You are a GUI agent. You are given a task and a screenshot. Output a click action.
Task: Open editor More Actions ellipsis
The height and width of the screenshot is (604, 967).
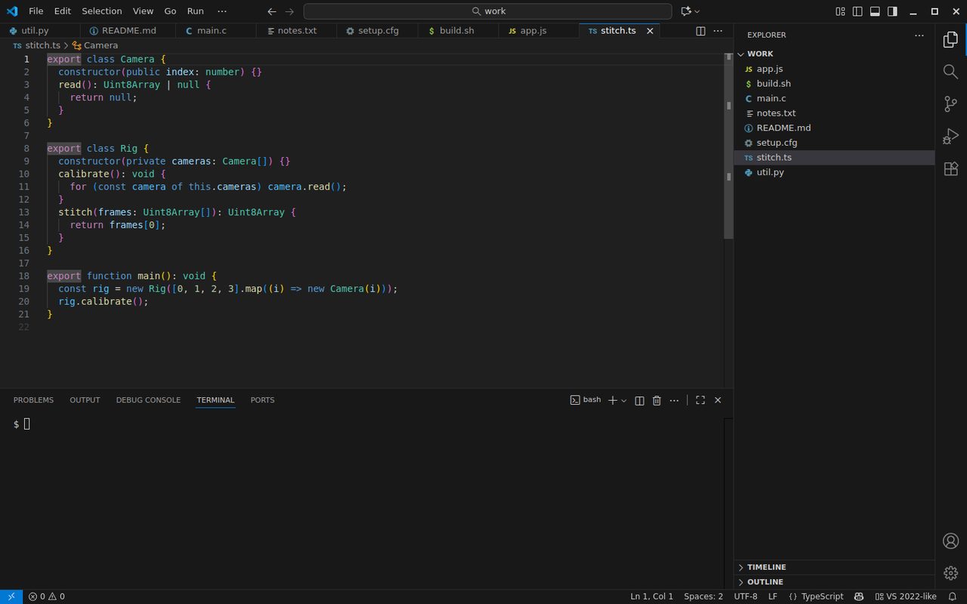(717, 31)
